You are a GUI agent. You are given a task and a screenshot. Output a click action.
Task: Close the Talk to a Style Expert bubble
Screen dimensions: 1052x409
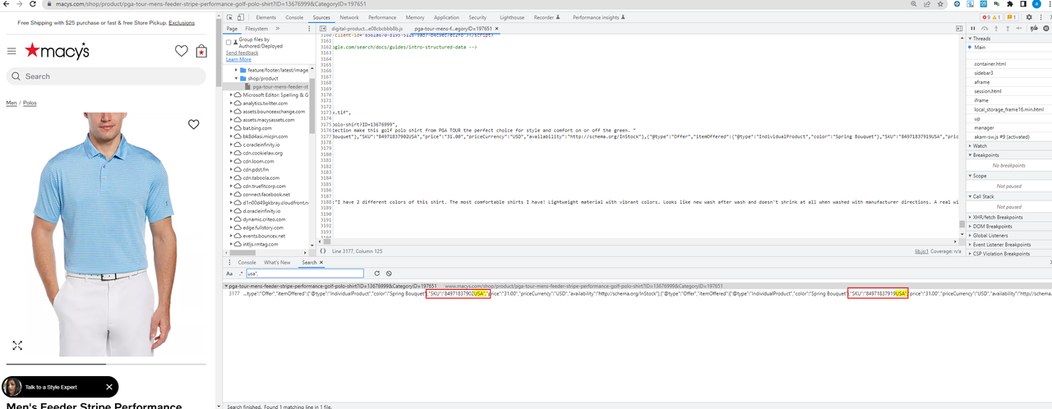109,387
